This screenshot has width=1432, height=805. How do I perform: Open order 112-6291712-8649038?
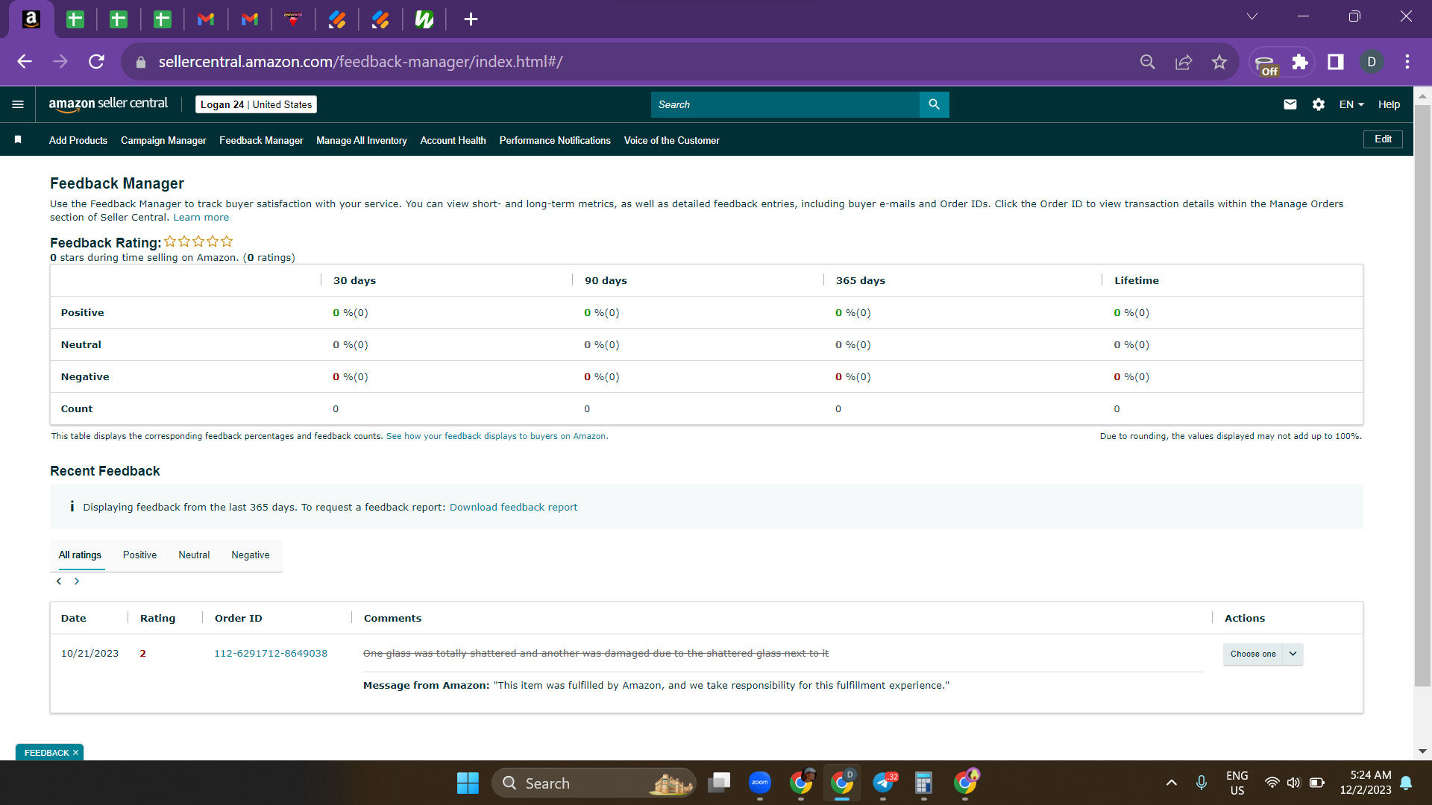(271, 654)
